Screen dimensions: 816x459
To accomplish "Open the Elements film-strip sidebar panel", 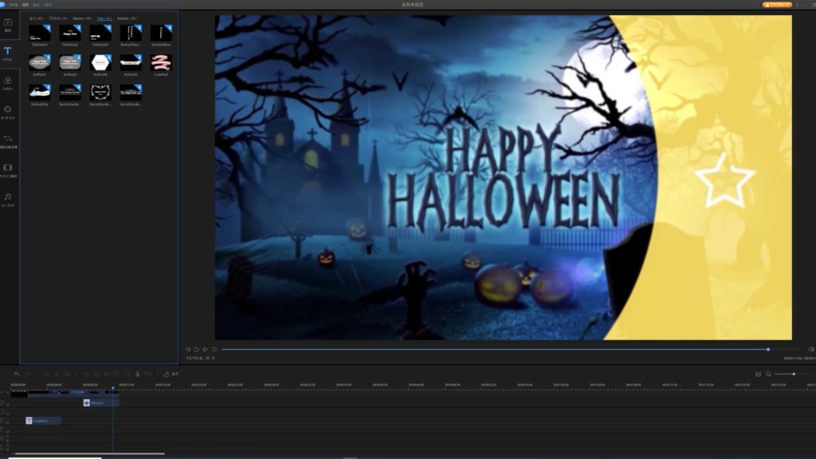I will (x=8, y=171).
